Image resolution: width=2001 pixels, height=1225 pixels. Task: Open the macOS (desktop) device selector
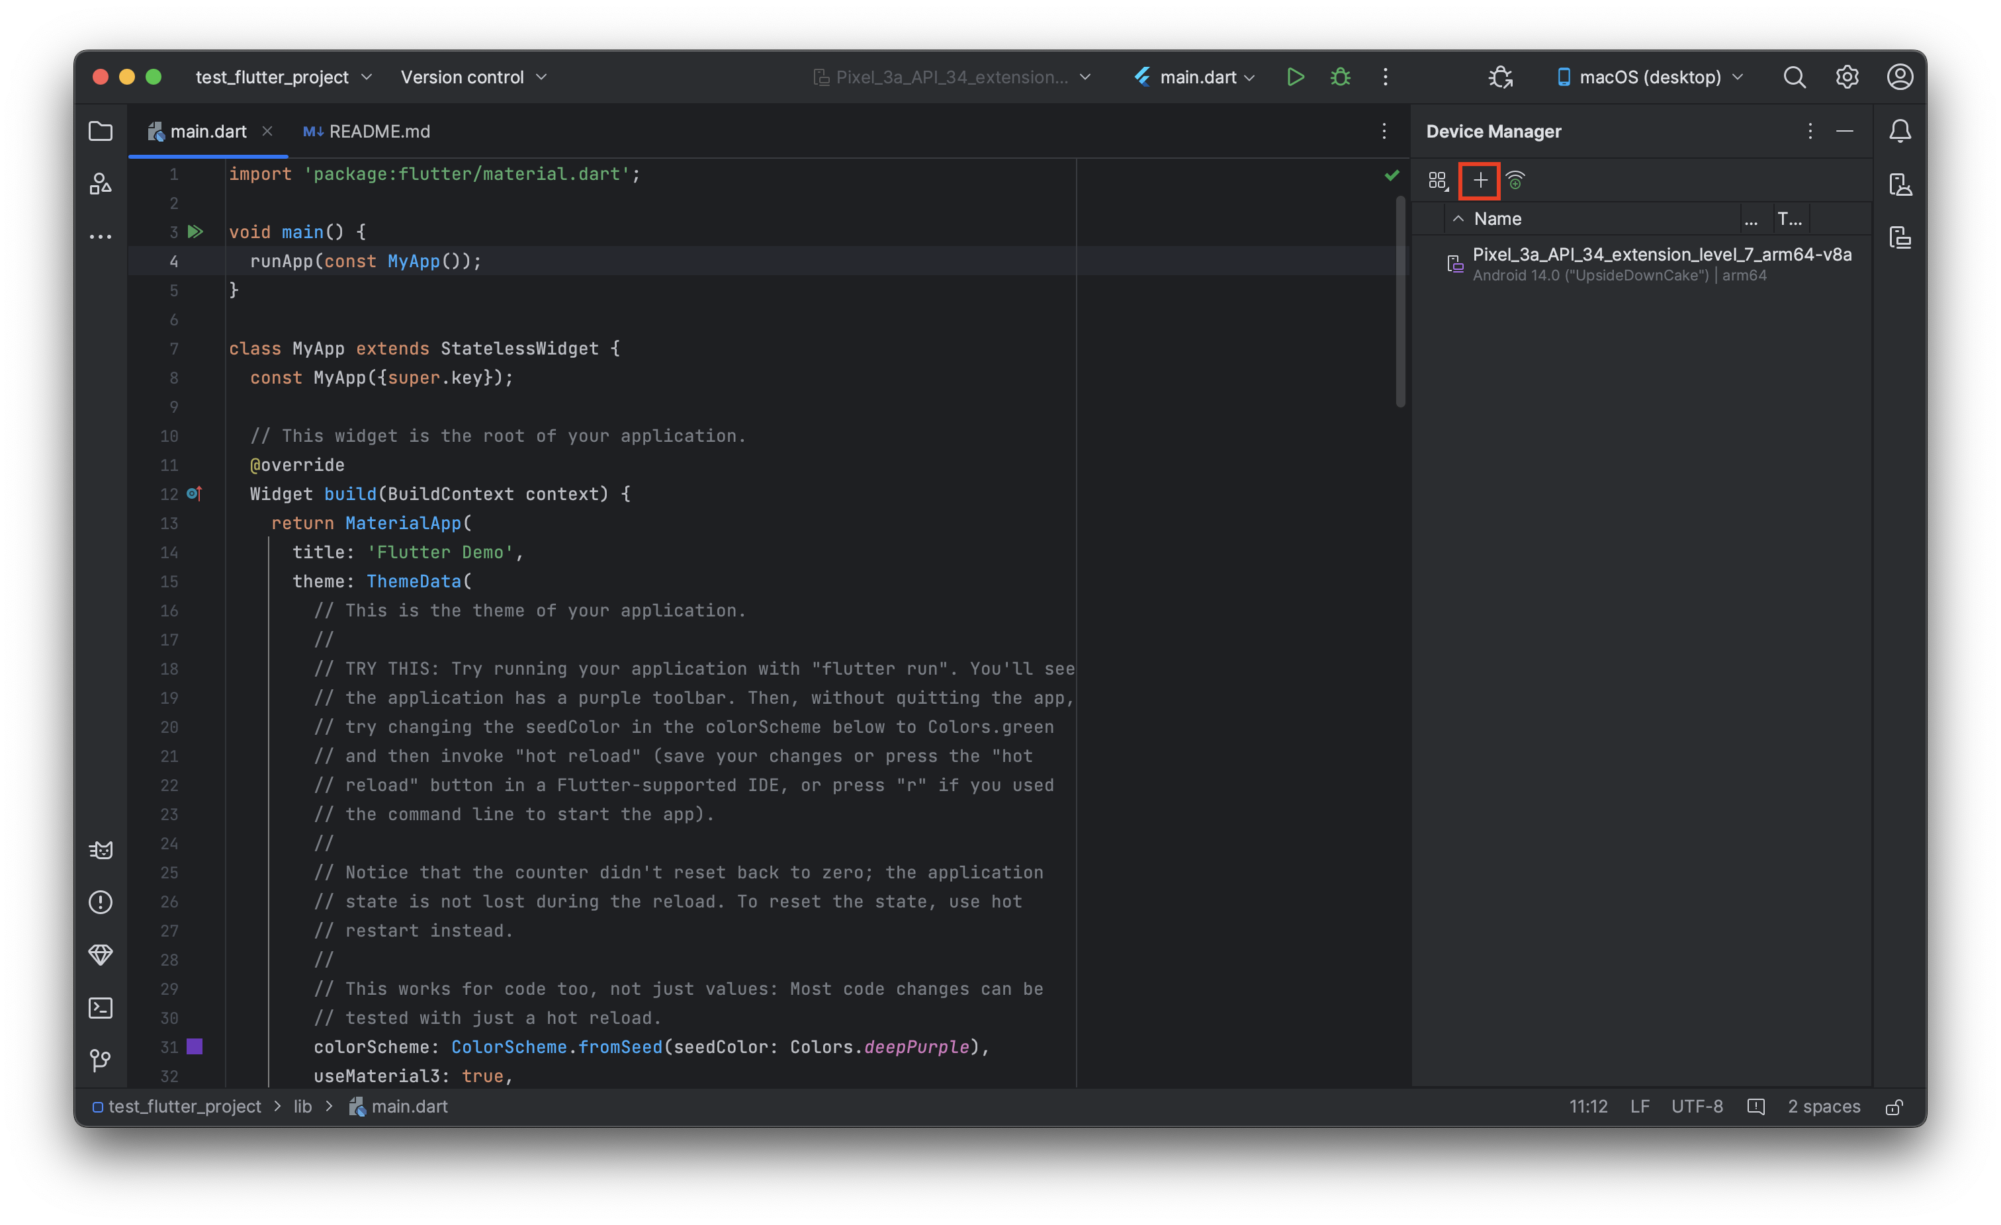(x=1650, y=77)
